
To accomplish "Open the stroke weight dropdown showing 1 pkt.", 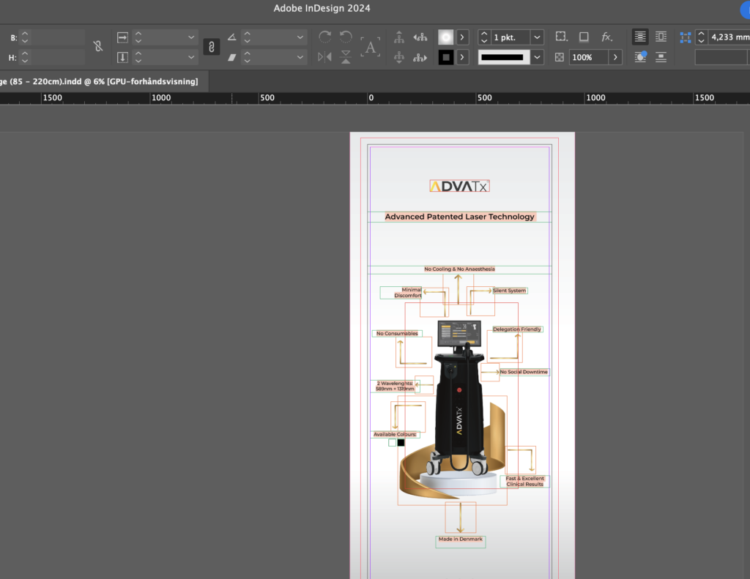I will 537,37.
